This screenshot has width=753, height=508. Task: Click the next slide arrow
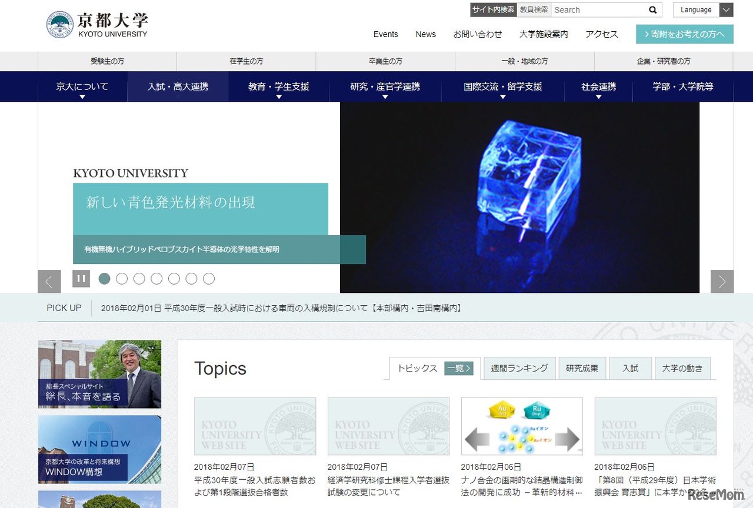click(722, 282)
